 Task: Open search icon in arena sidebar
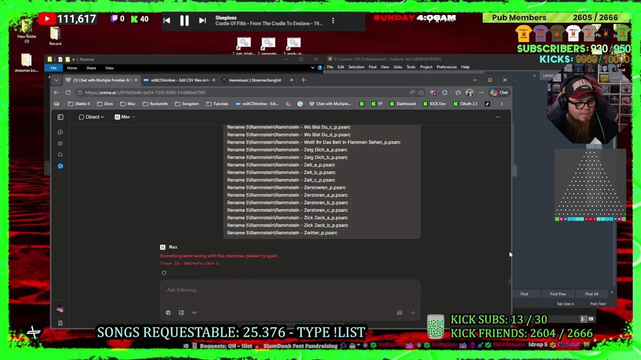(x=60, y=155)
